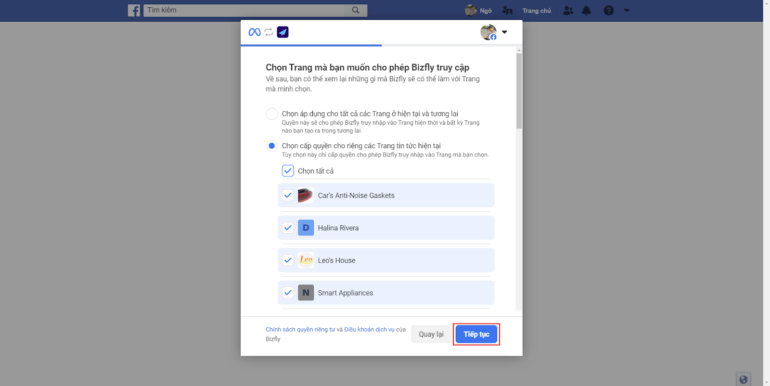Screen dimensions: 770x386
Task: Select apply to all current and future Pages
Action: pos(272,114)
